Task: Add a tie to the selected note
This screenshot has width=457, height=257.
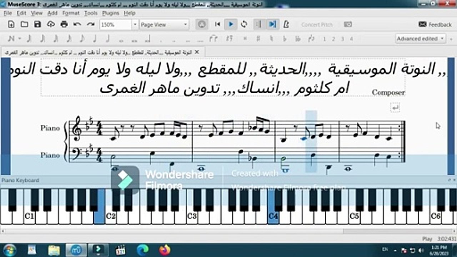Action: point(213,39)
